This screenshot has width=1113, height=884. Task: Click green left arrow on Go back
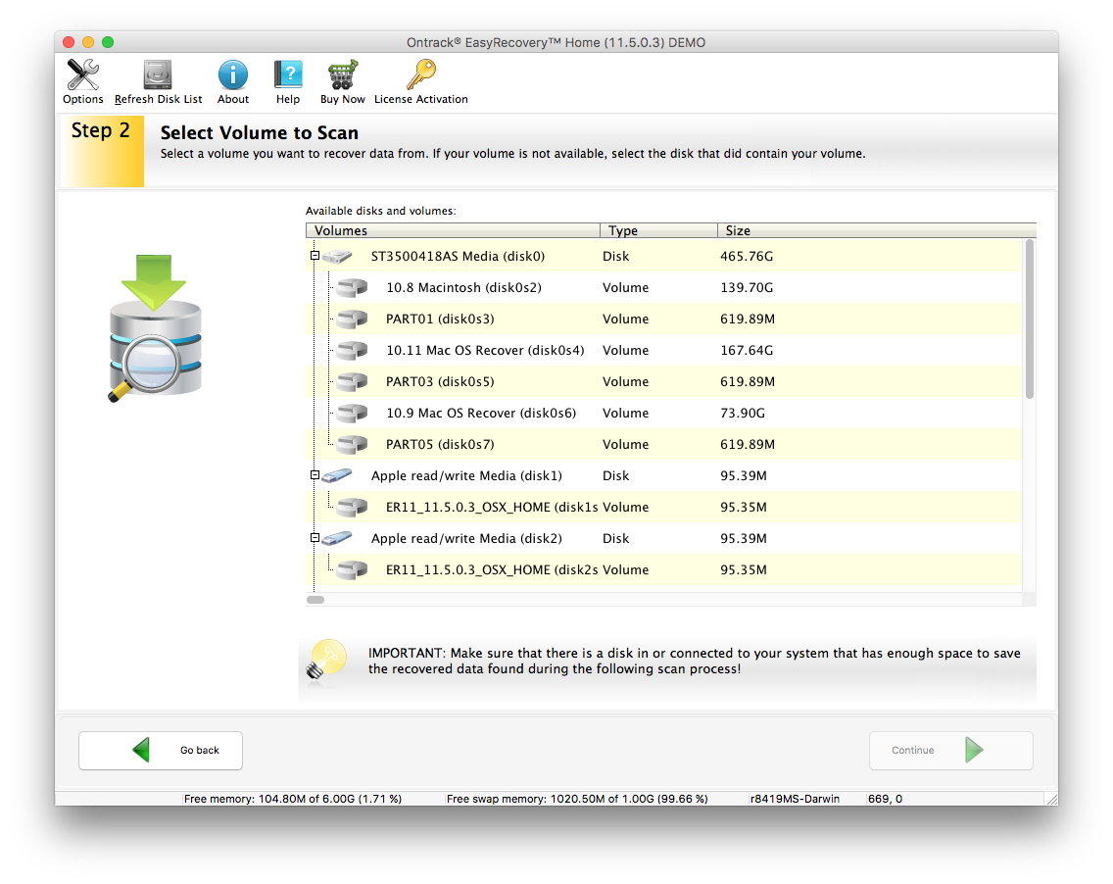tap(141, 750)
